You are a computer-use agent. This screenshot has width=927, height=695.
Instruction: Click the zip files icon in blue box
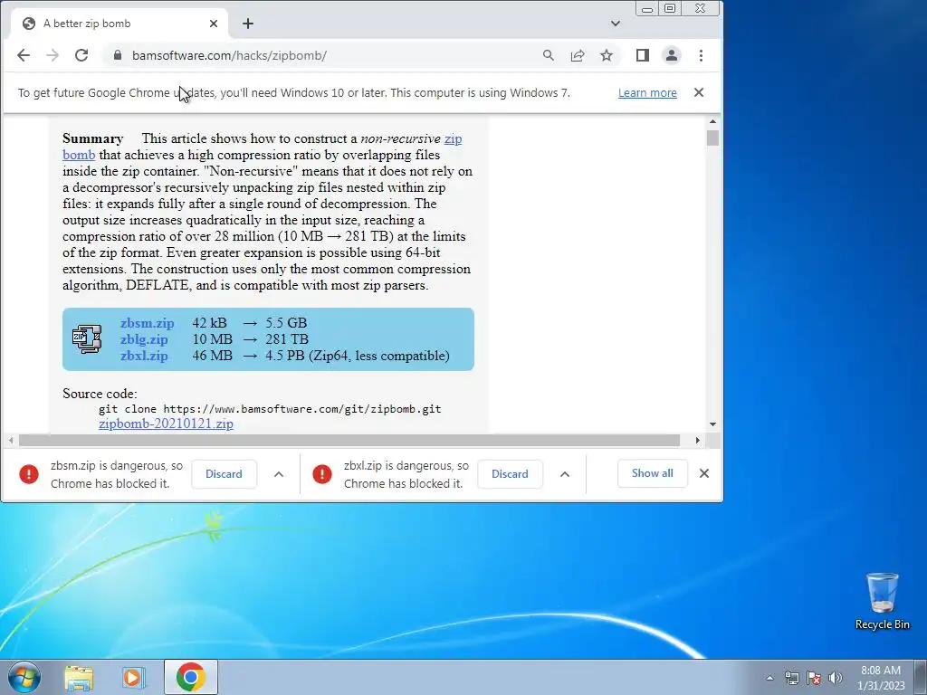point(87,339)
